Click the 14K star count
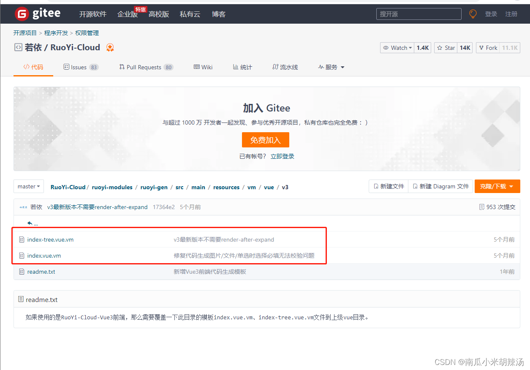530x370 pixels. tap(465, 48)
